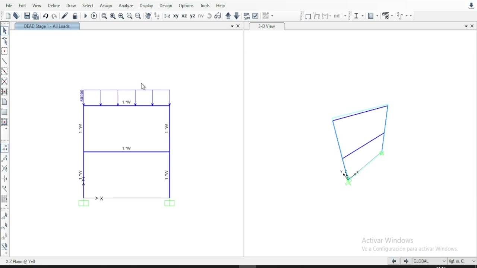Set the default 3-d view
Viewport: 477px width, 268px height.
tap(167, 16)
